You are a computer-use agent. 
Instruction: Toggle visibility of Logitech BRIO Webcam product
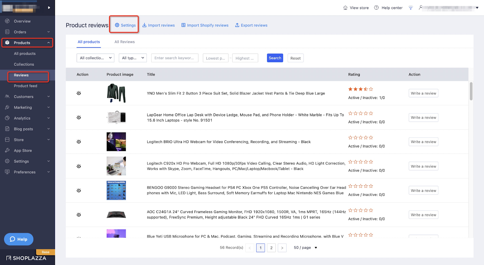(79, 142)
